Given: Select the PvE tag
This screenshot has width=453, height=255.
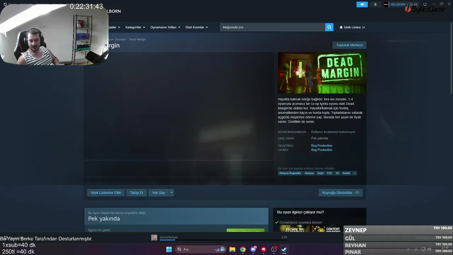Looking at the screenshot, I should click(329, 173).
